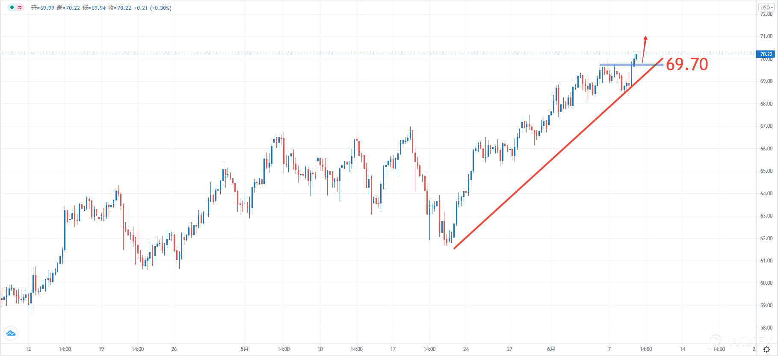Click the pink approximate-data indicator icon

20,7
